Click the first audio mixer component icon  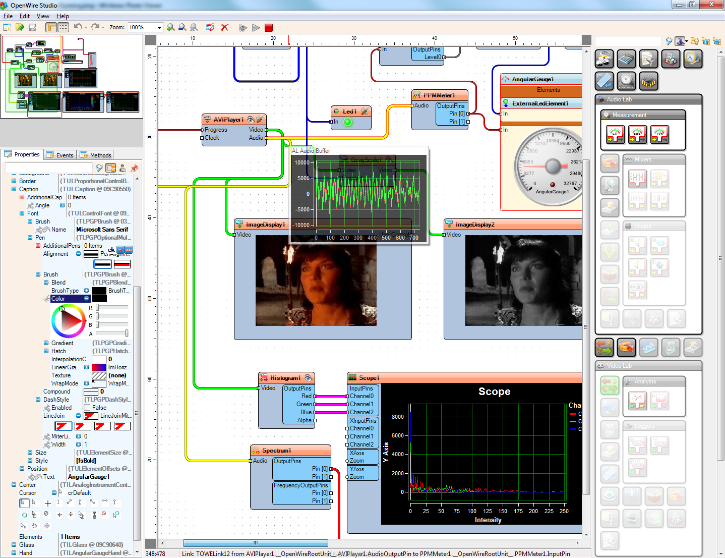(x=637, y=178)
